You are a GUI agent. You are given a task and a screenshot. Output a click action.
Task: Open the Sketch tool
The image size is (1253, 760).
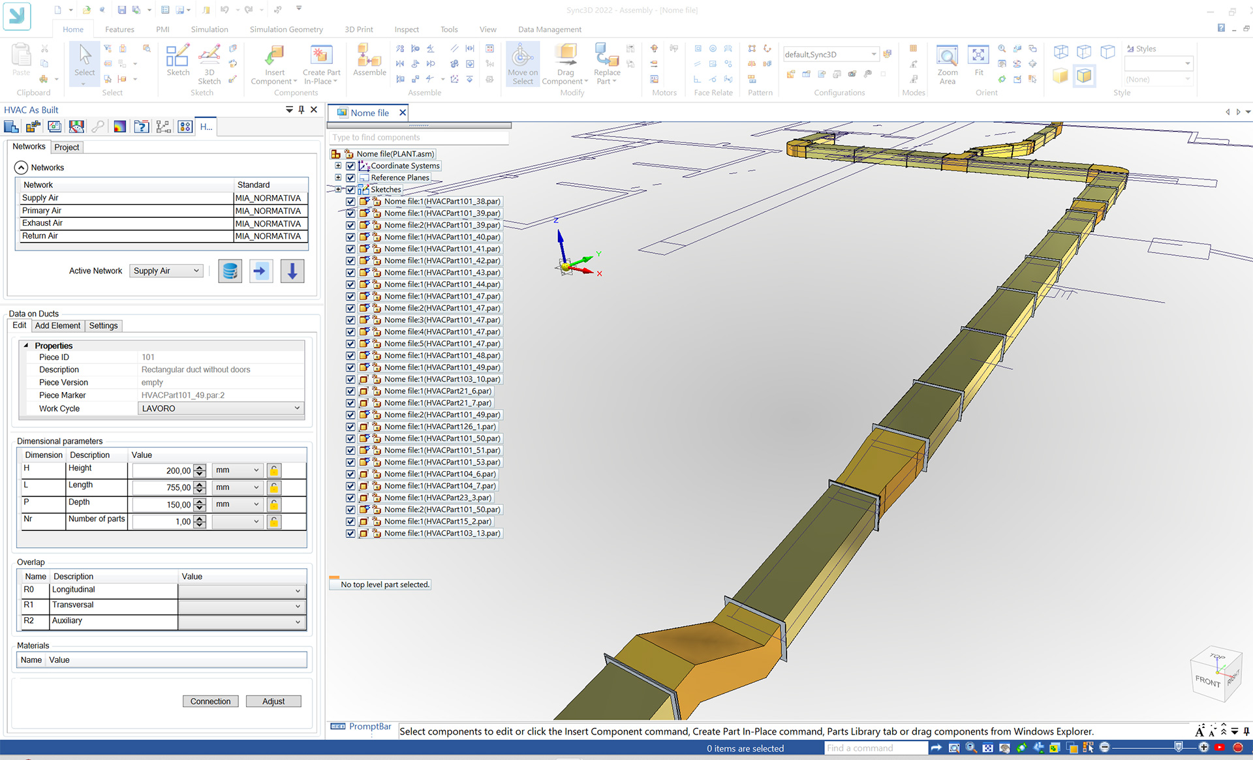tap(178, 60)
